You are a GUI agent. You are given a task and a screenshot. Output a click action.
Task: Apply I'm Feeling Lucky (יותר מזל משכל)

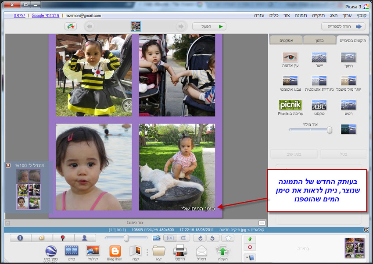348,81
